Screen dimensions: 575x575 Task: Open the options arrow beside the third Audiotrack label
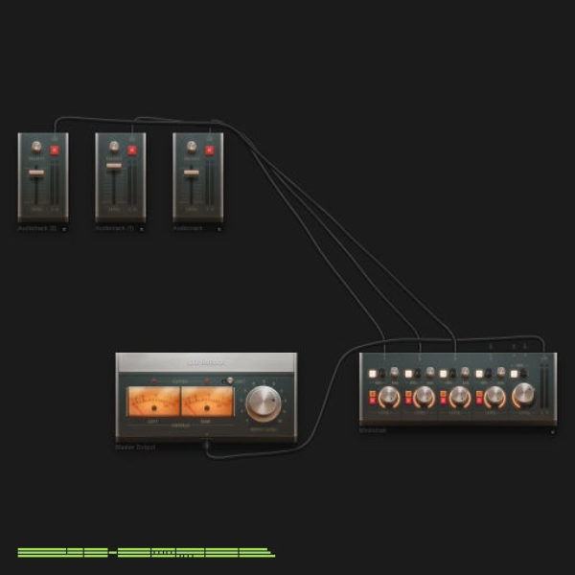[219, 229]
